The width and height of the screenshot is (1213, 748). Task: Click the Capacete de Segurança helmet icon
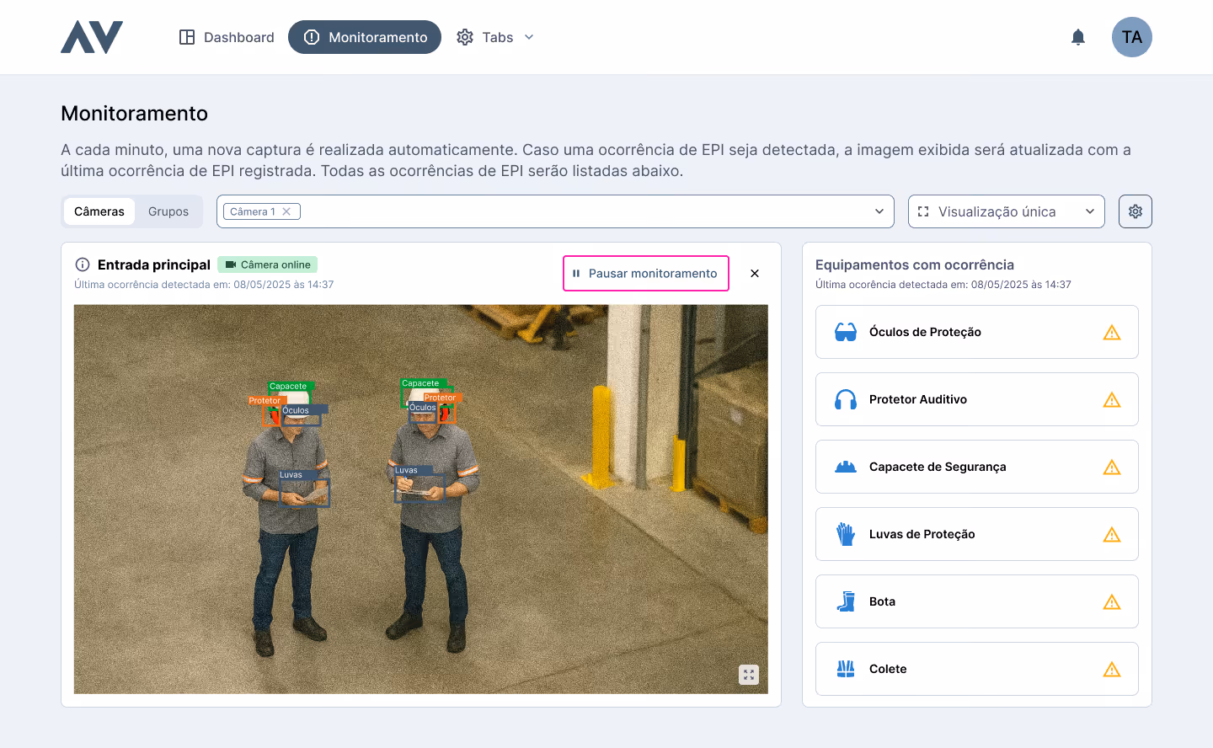846,467
